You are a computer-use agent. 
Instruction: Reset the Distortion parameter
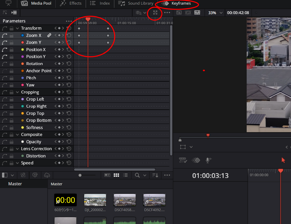coord(69,156)
